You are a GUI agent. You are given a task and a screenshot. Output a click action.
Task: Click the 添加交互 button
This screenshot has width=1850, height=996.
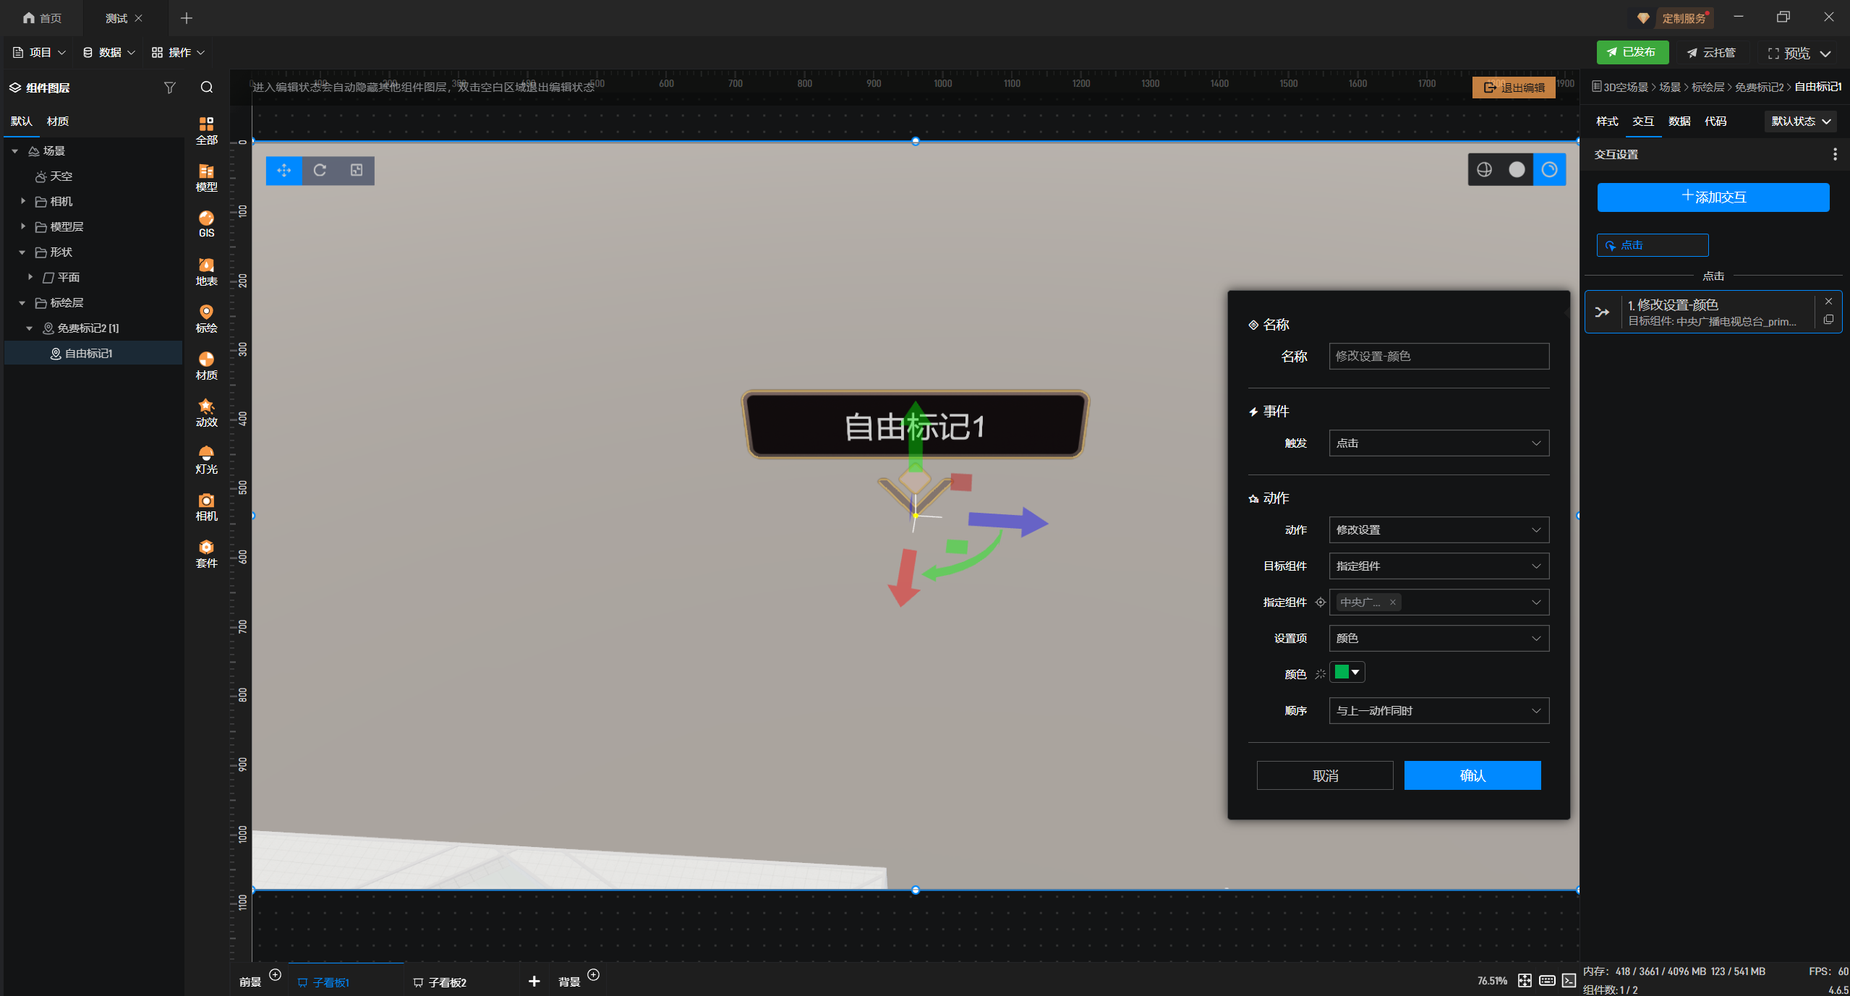click(x=1713, y=197)
